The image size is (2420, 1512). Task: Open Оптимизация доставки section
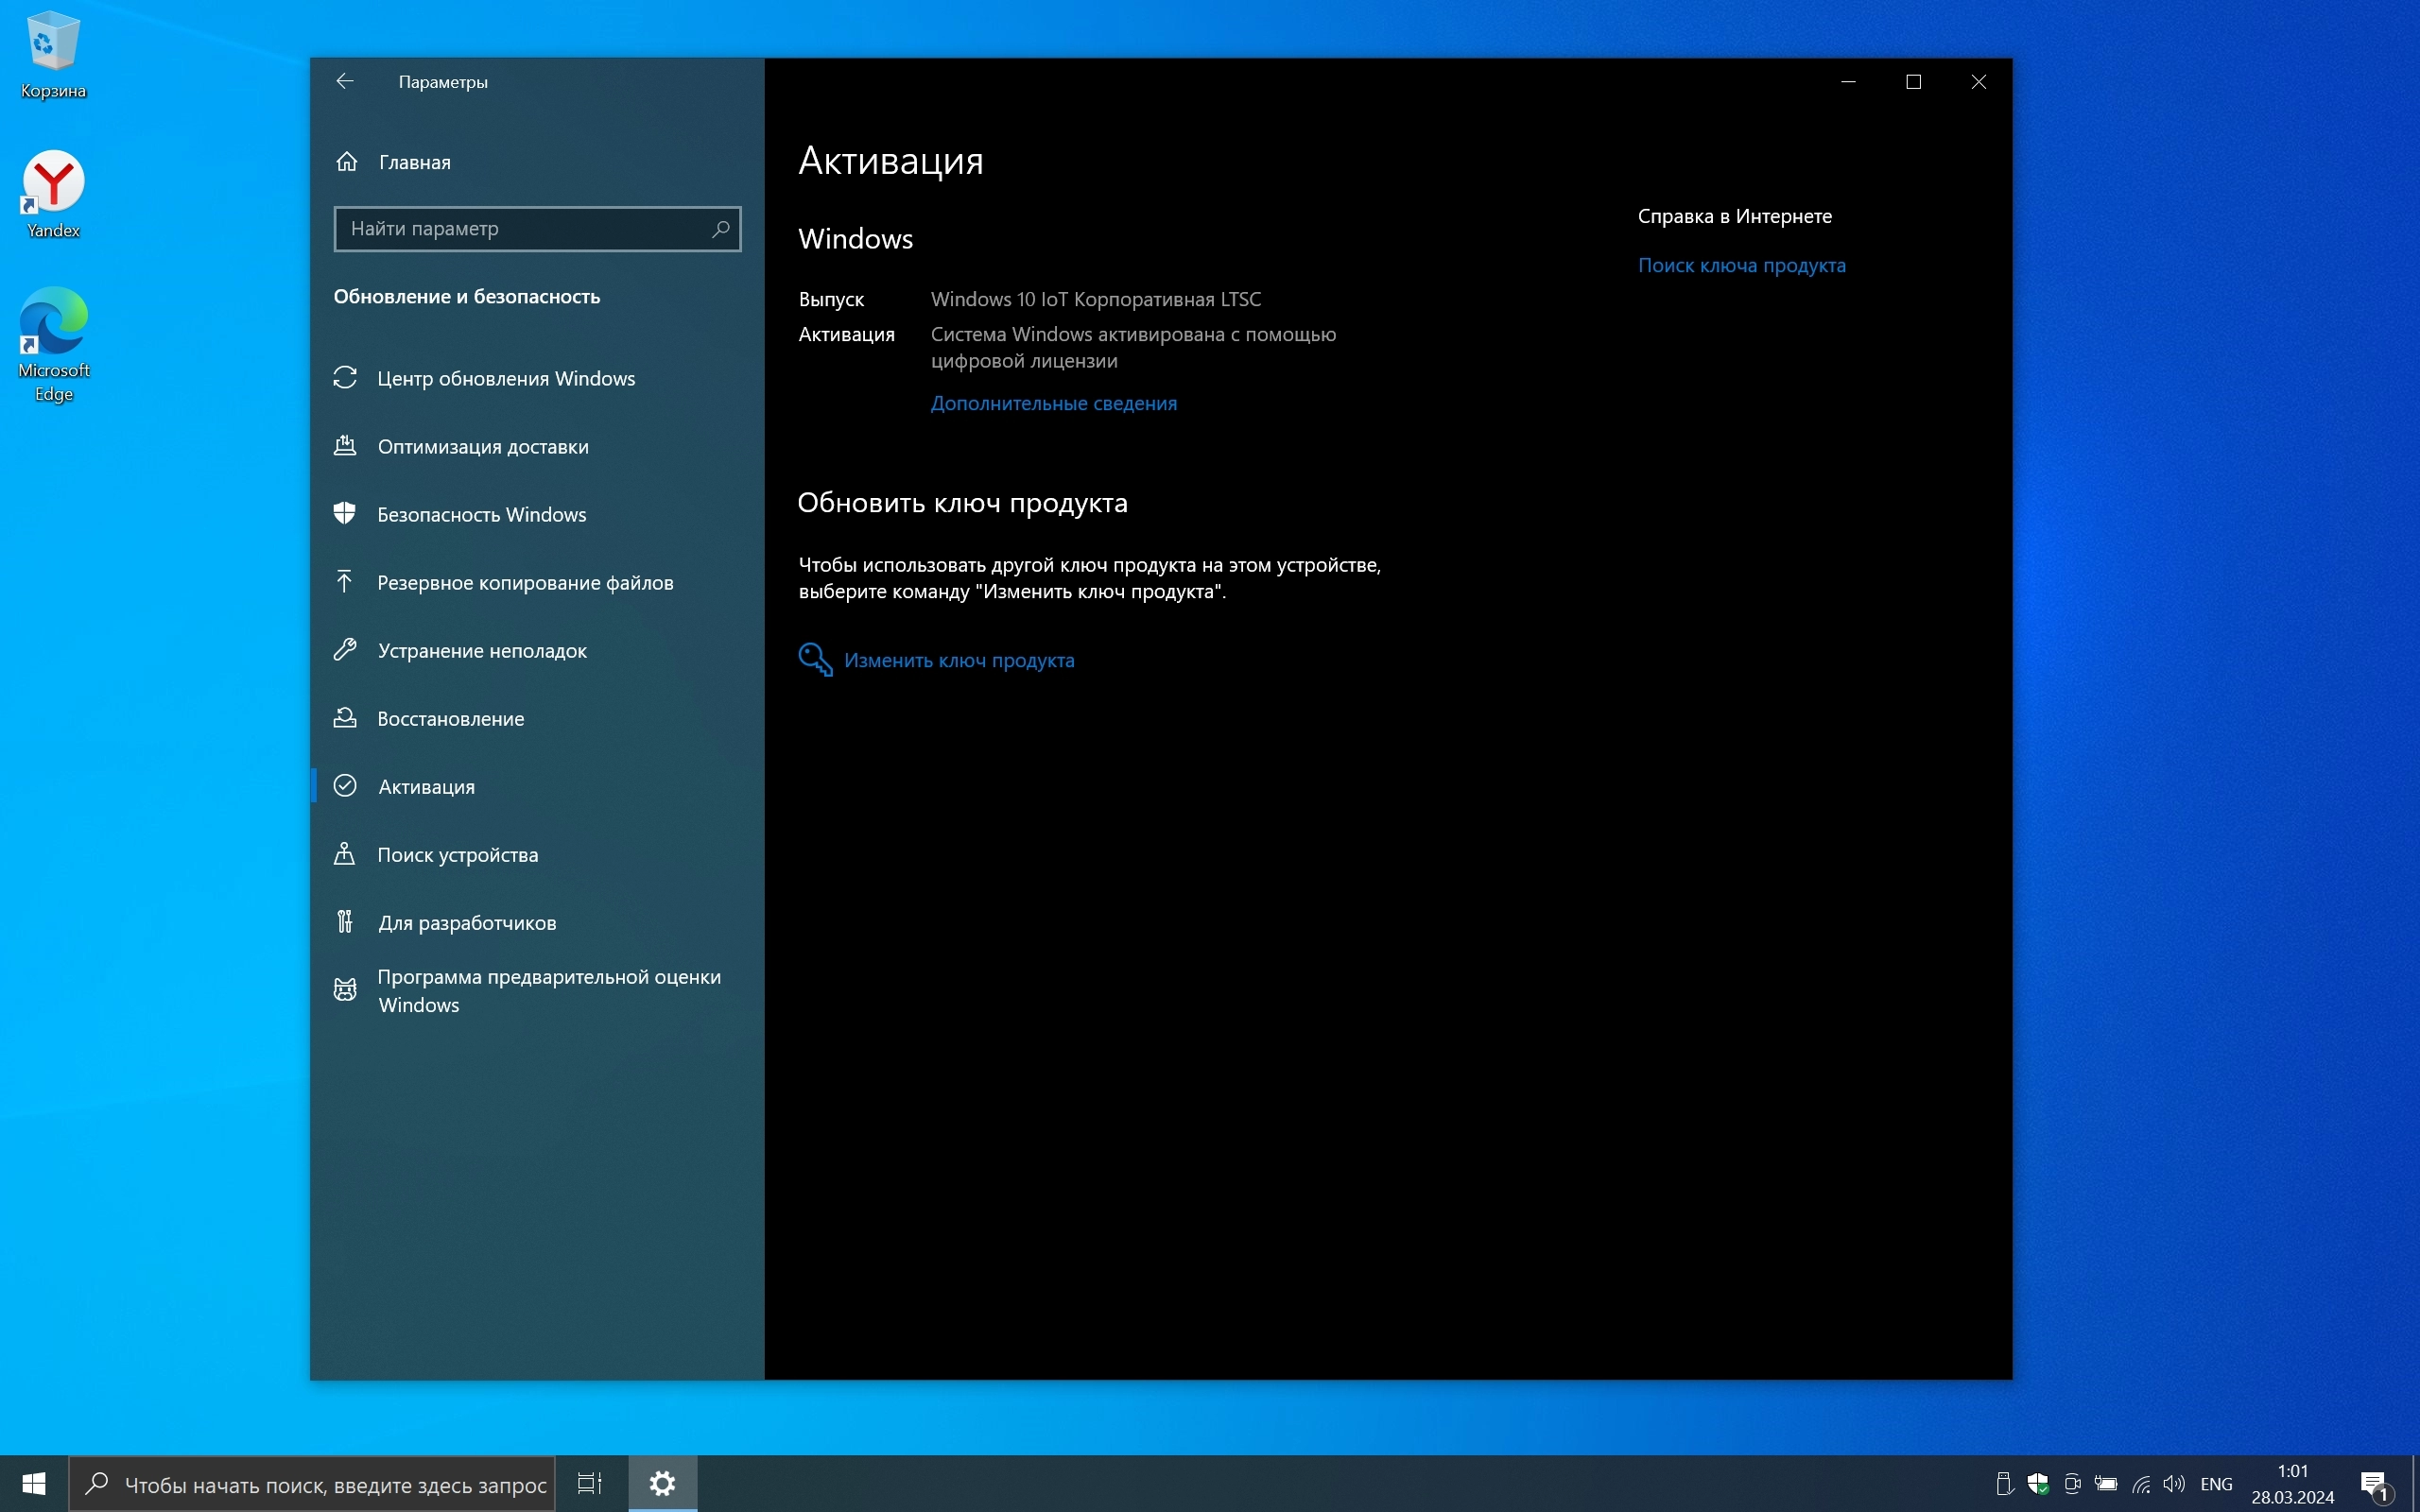pyautogui.click(x=482, y=446)
